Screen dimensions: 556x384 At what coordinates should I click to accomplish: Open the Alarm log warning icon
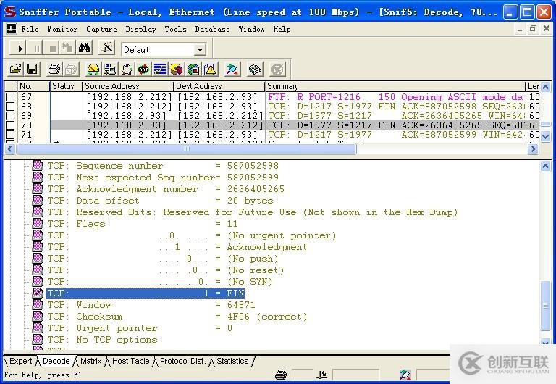210,70
